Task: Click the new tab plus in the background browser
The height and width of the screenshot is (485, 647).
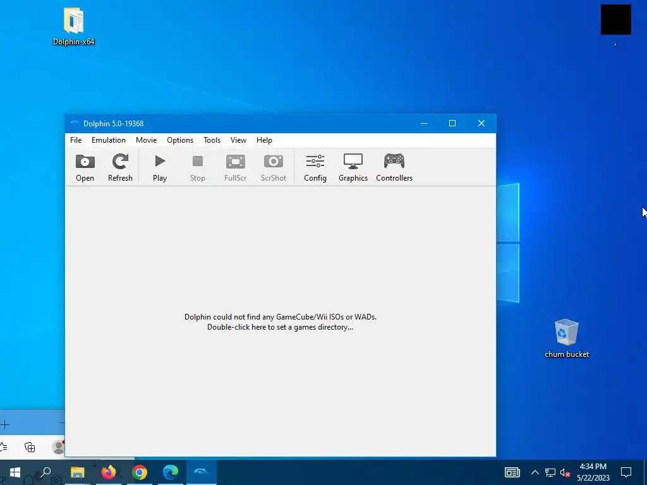Action: coord(4,424)
